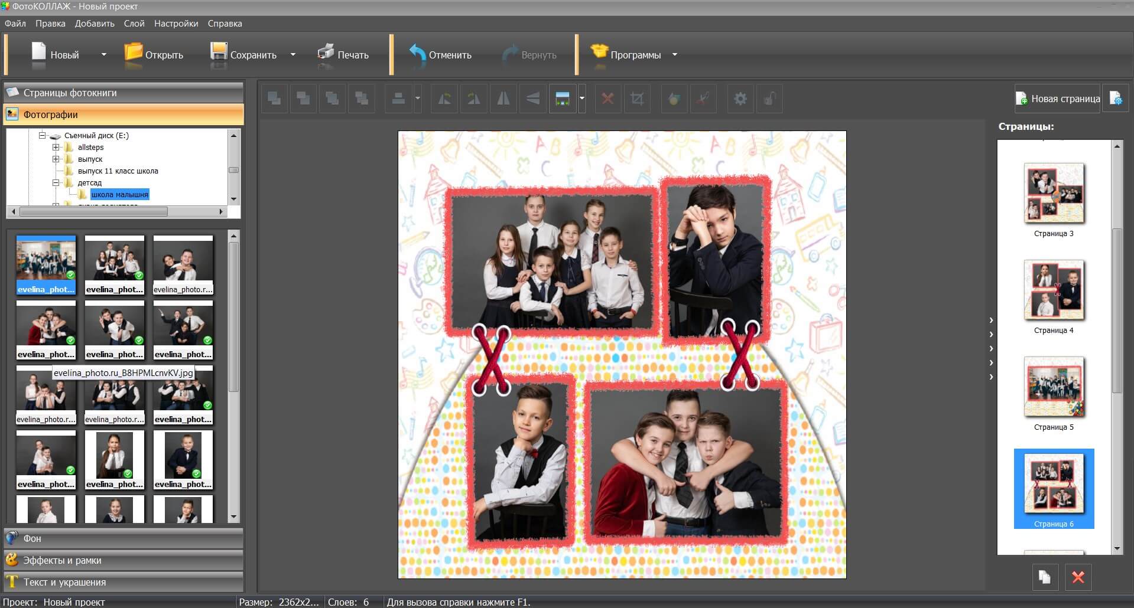Click pages list vertical scrollbar thumb

click(1117, 311)
